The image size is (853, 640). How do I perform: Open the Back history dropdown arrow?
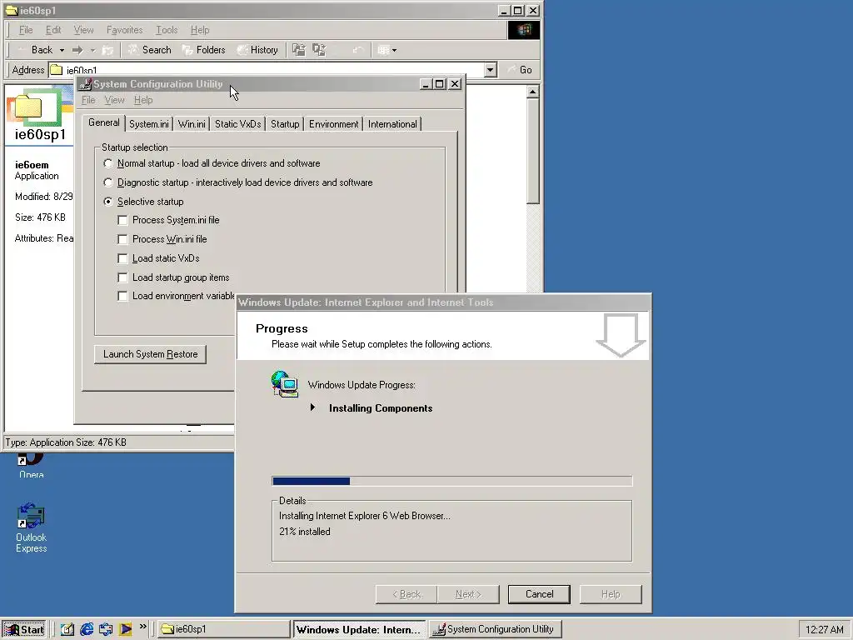62,50
